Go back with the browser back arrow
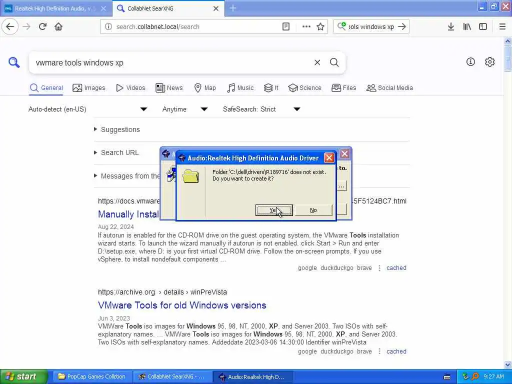Viewport: 512px width, 384px height. click(x=10, y=27)
